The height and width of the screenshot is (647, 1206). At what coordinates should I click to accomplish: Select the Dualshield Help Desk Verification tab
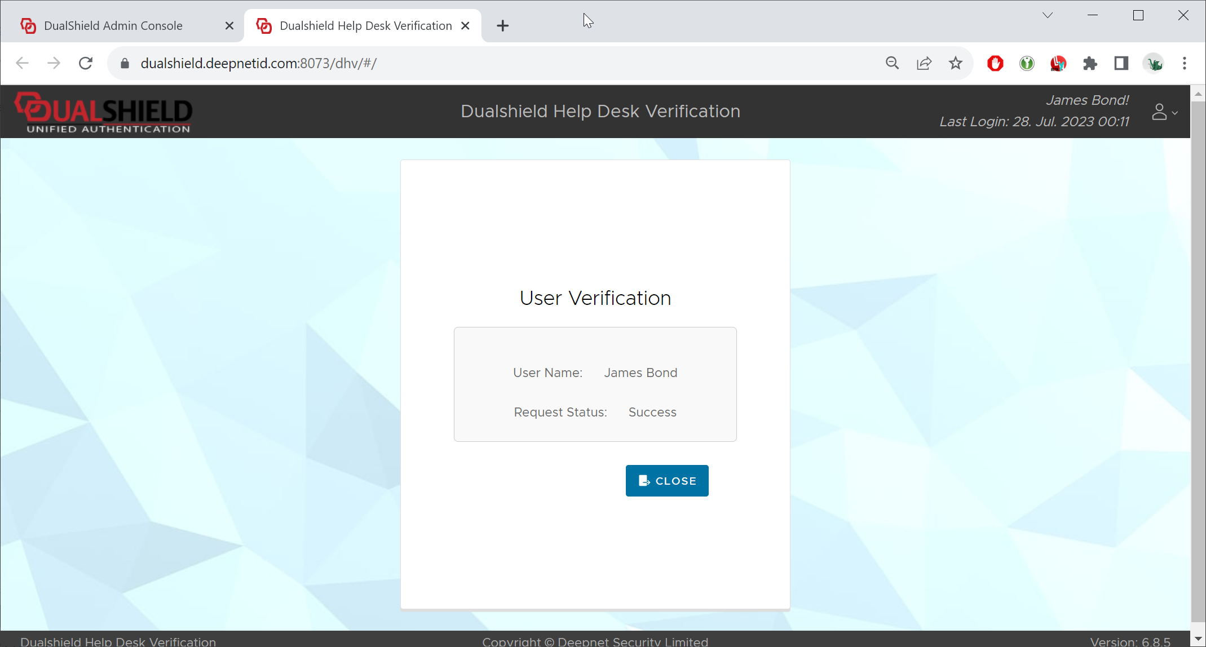tap(365, 26)
